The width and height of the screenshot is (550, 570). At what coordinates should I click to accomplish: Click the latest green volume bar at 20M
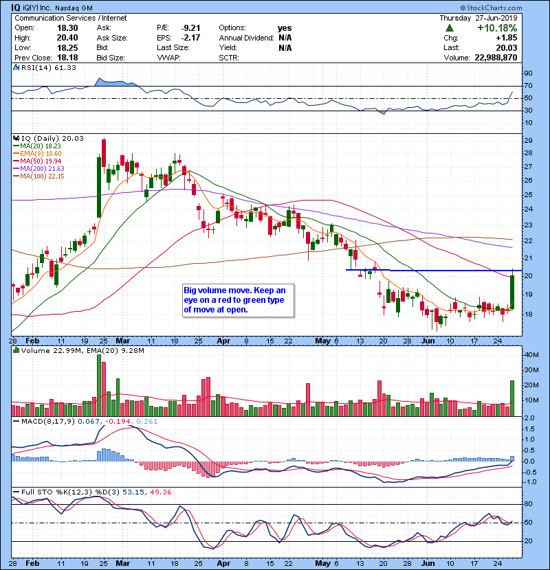(x=512, y=398)
